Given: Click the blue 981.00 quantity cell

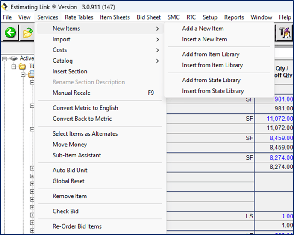Looking at the screenshot, I should click(x=274, y=99).
